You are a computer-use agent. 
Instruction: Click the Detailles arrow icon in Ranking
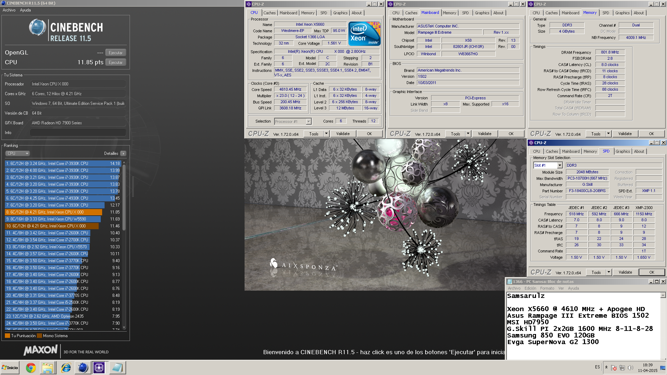(x=123, y=153)
